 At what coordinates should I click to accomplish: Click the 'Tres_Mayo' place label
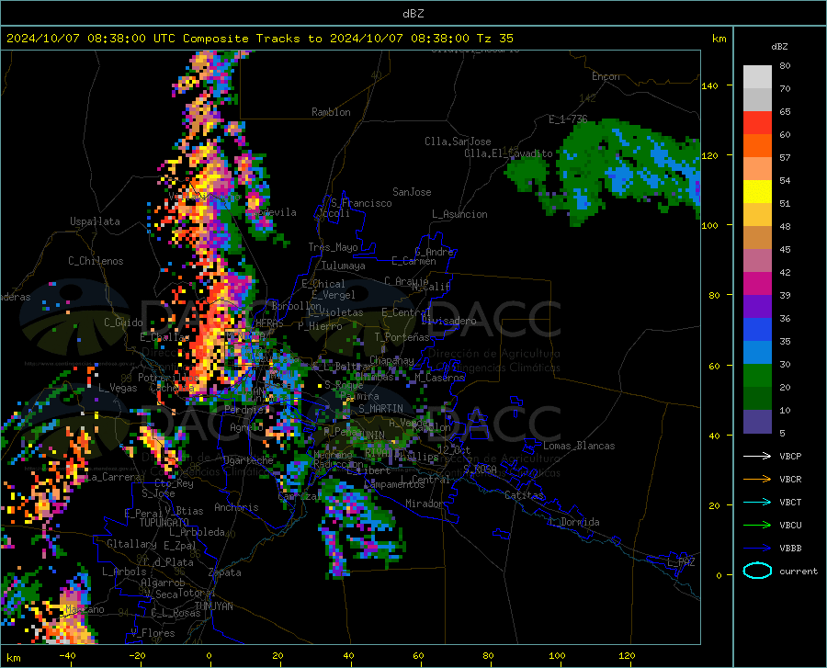pos(333,247)
